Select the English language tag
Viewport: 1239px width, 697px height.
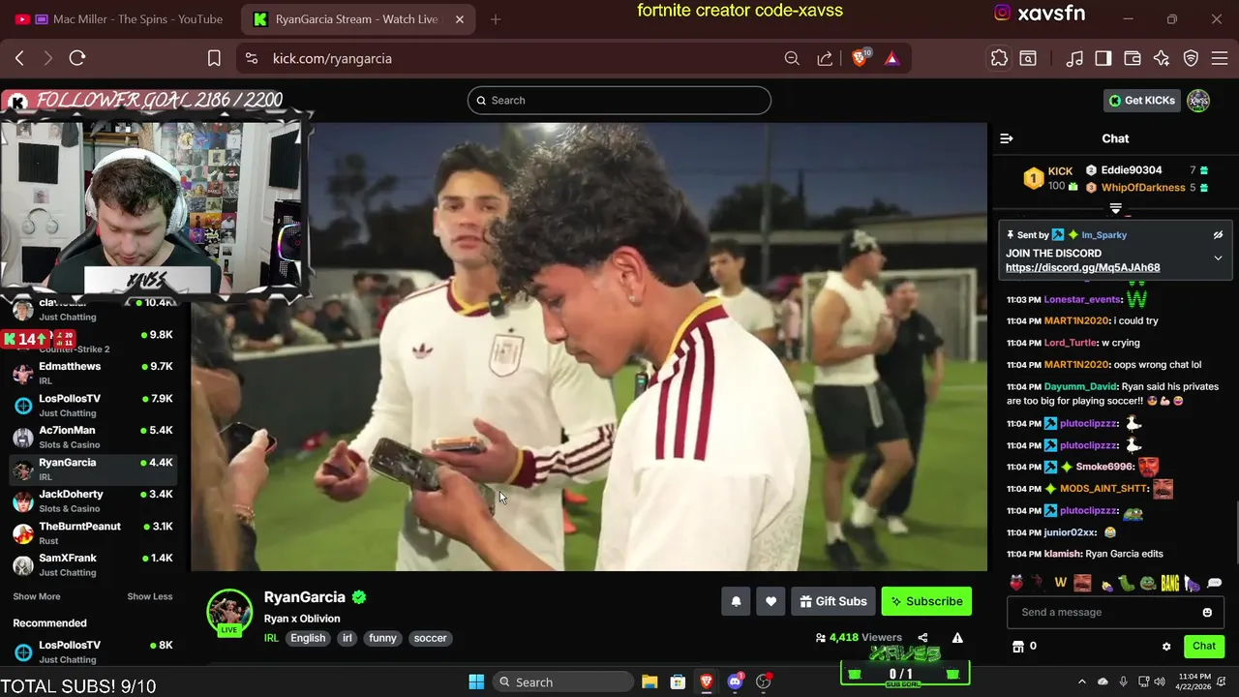coord(308,638)
